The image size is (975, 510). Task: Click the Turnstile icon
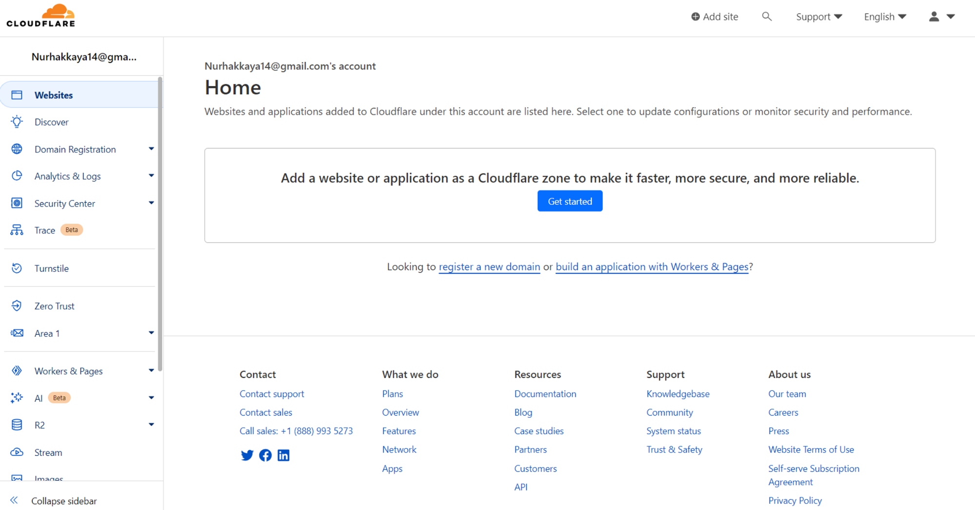[17, 268]
